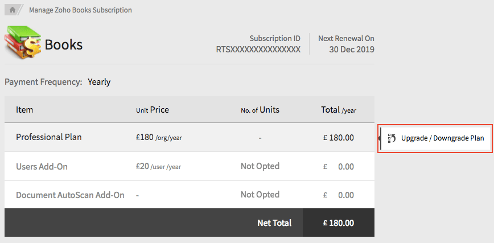Viewport: 494px width, 243px height.
Task: Click the home icon in the breadcrumb
Action: 13,10
